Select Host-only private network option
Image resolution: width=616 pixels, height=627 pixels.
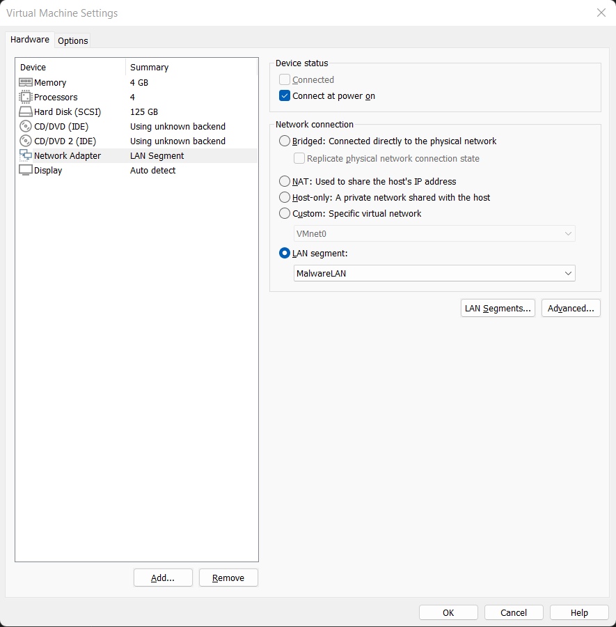coord(285,197)
